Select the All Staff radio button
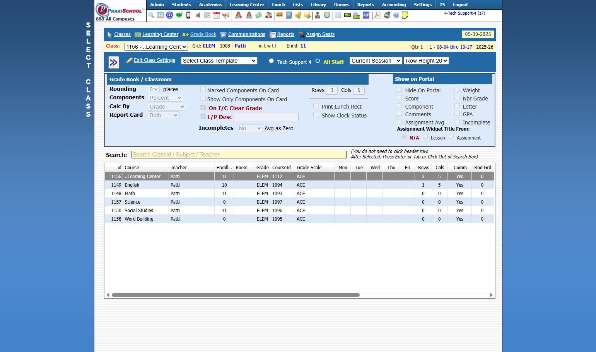The height and width of the screenshot is (352, 596). click(x=318, y=61)
